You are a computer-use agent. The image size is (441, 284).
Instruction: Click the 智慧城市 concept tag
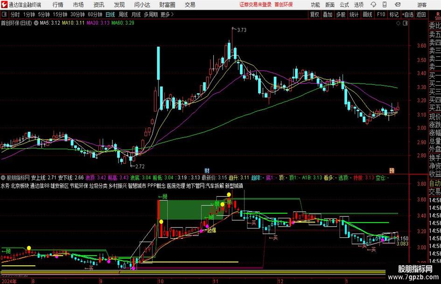pos(137,186)
